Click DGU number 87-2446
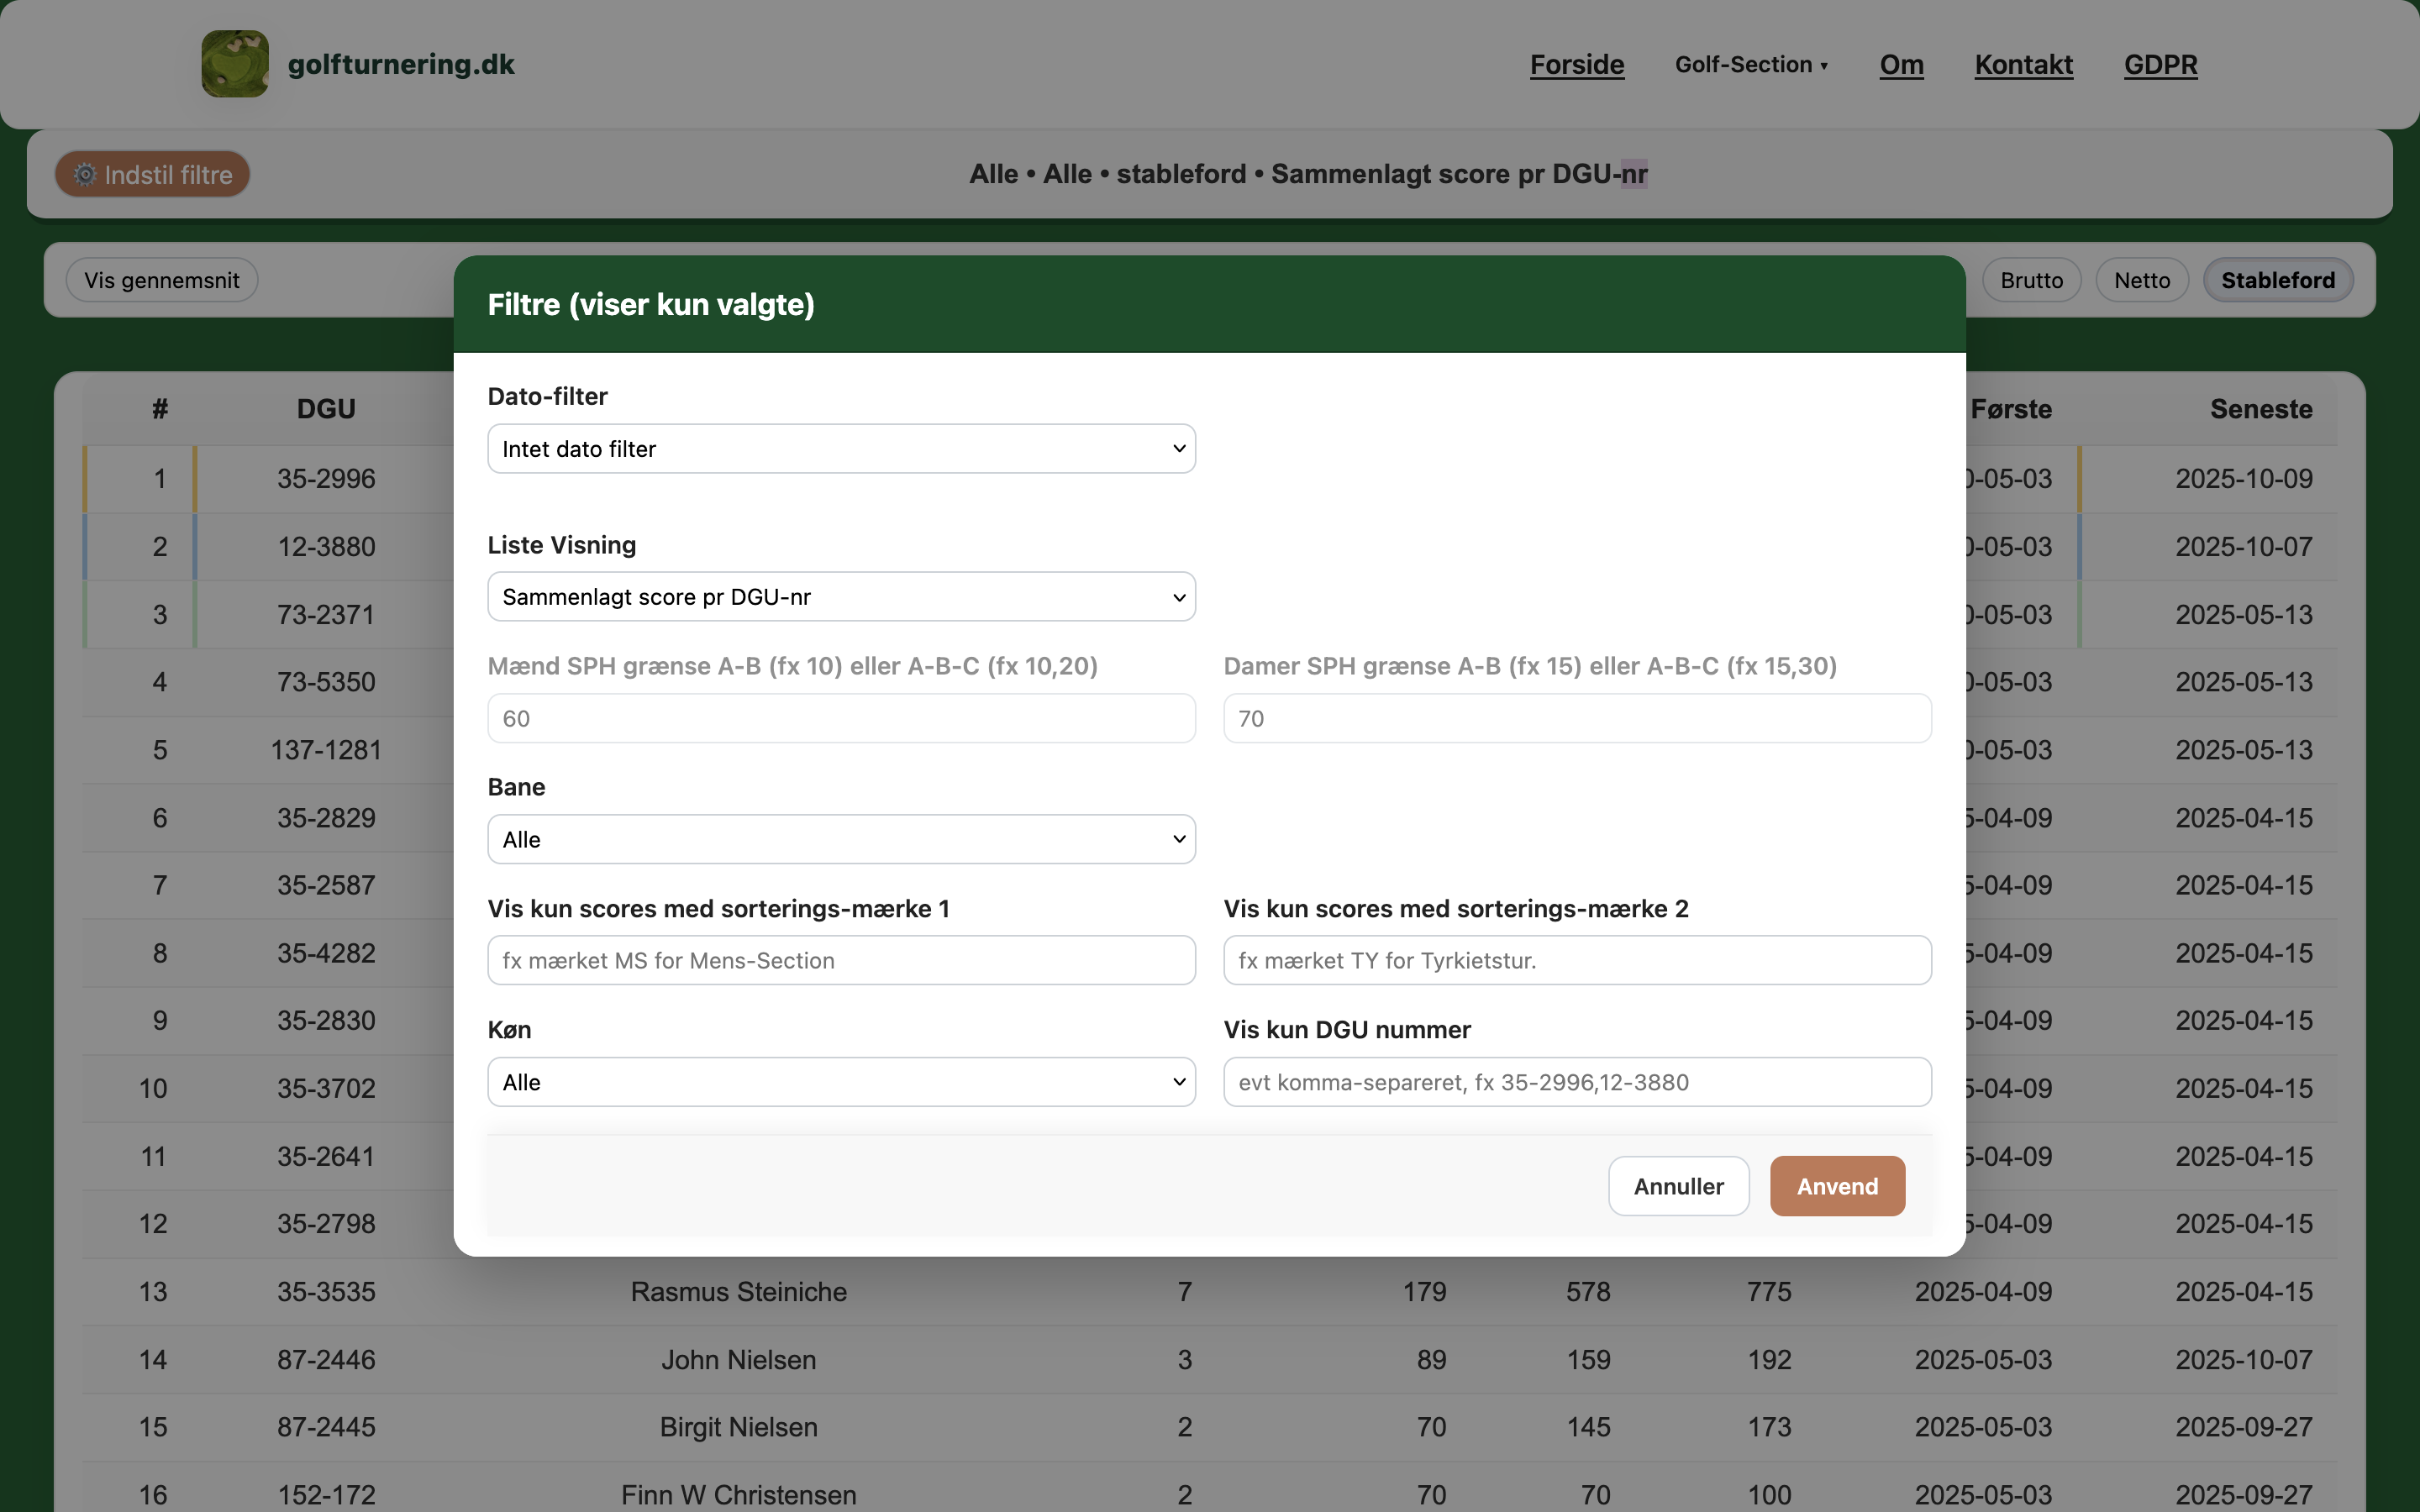 (326, 1360)
